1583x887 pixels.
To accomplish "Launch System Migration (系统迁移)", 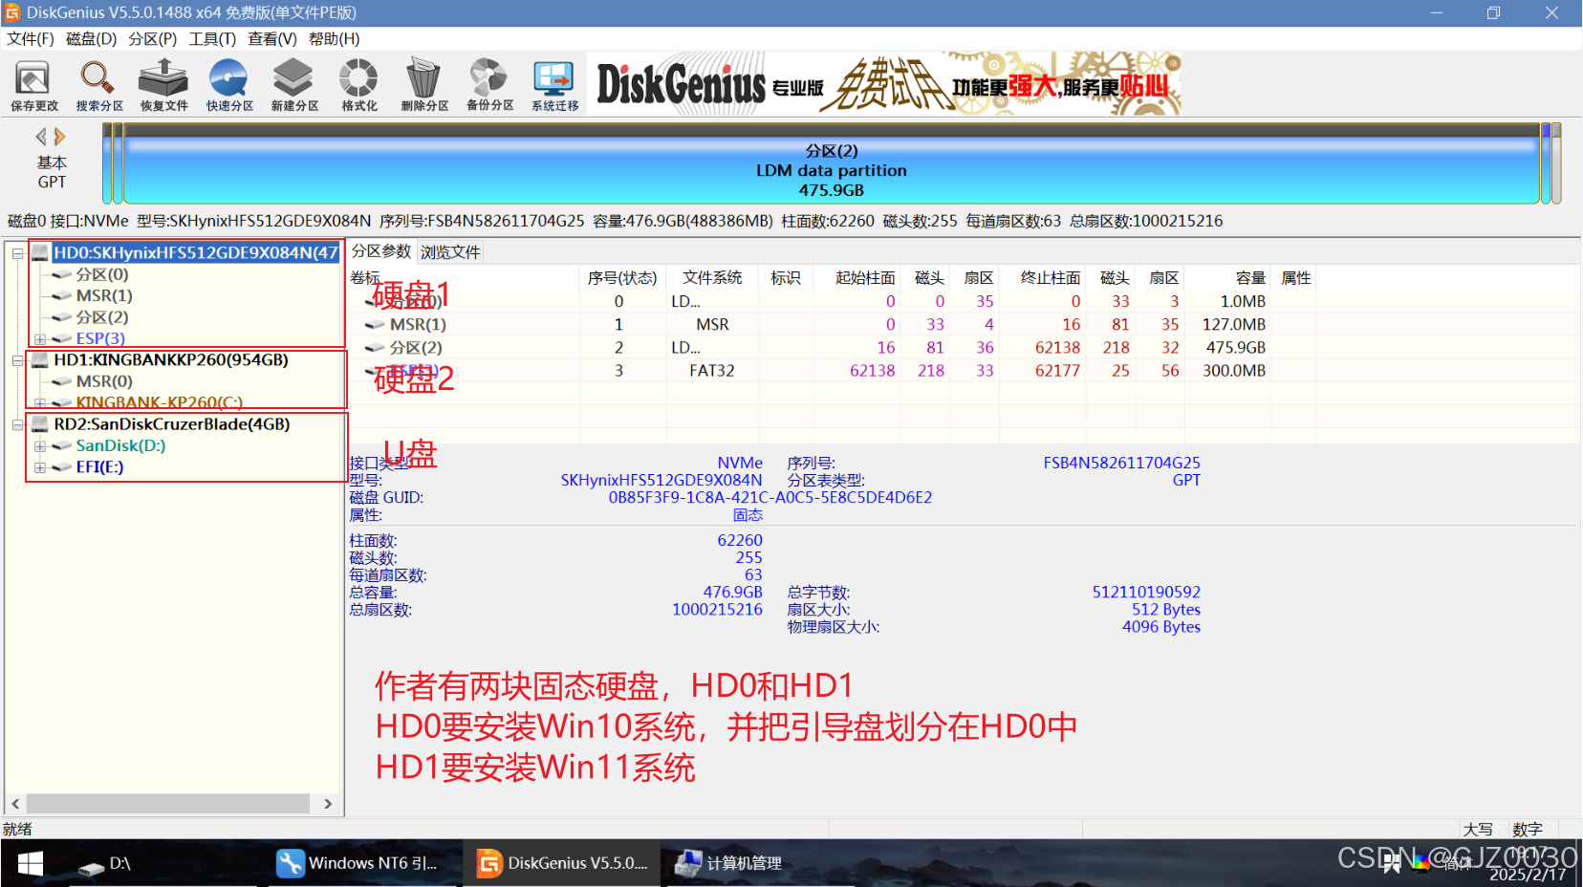I will 555,85.
